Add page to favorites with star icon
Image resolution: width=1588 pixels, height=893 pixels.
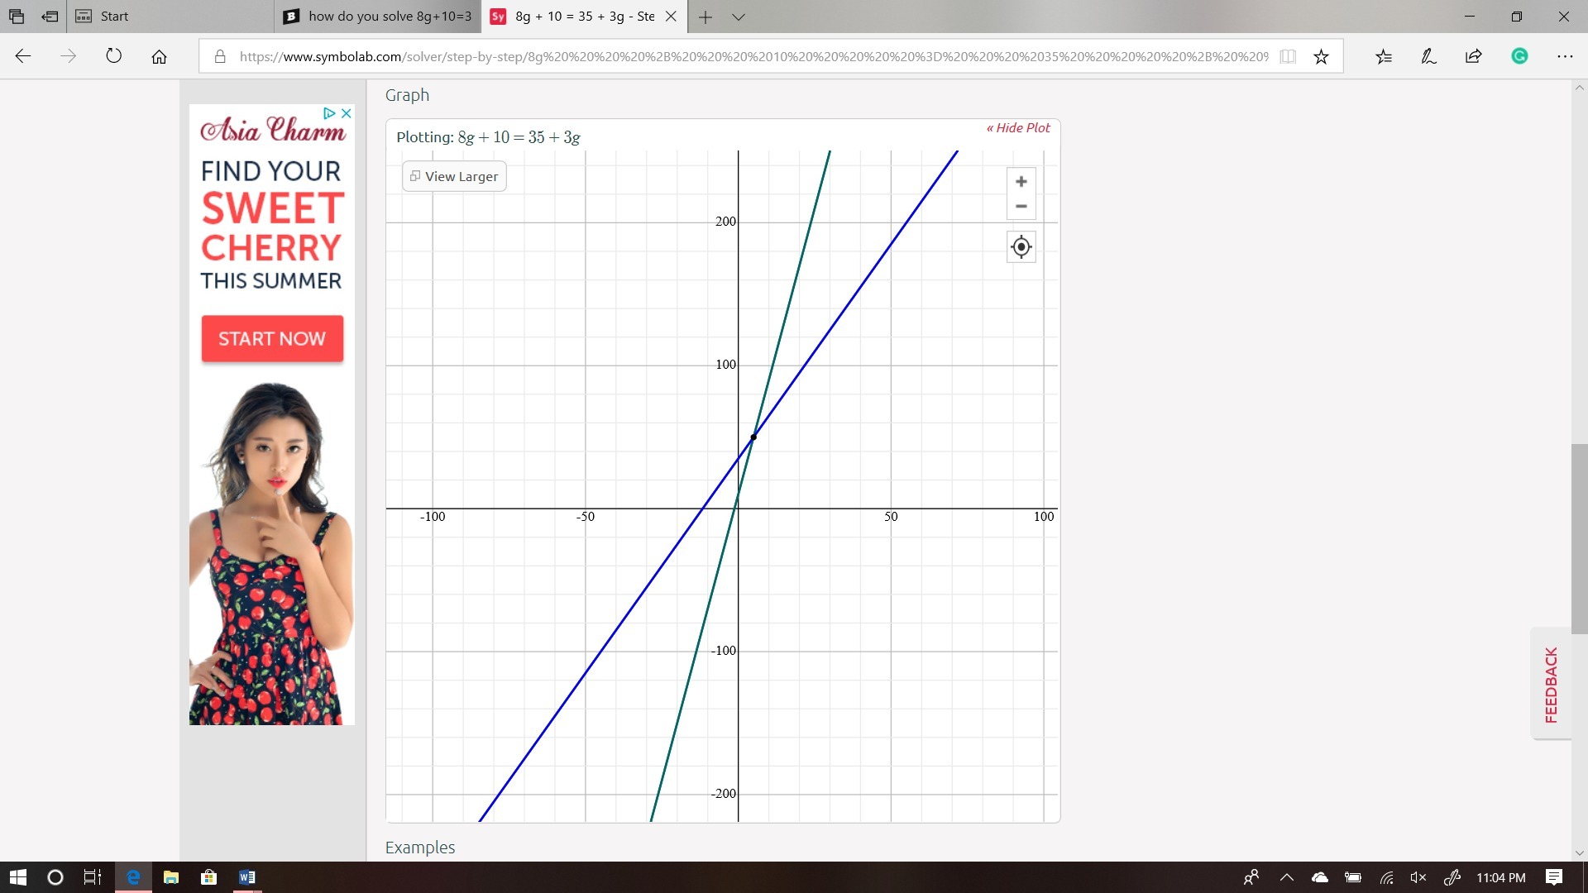pos(1321,56)
